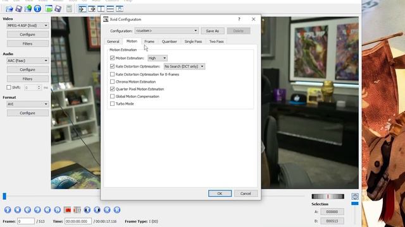Play the video with the Play button

8,210
